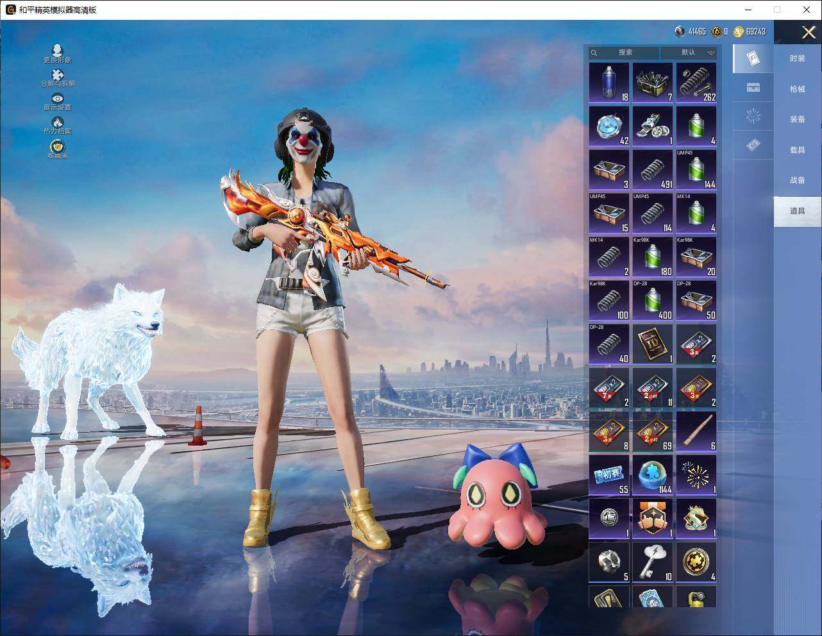Select the blue disc item with count 42
Image resolution: width=822 pixels, height=636 pixels.
click(609, 126)
